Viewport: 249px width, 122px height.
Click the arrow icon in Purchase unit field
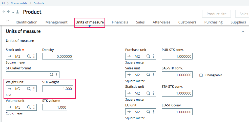coord(129,56)
